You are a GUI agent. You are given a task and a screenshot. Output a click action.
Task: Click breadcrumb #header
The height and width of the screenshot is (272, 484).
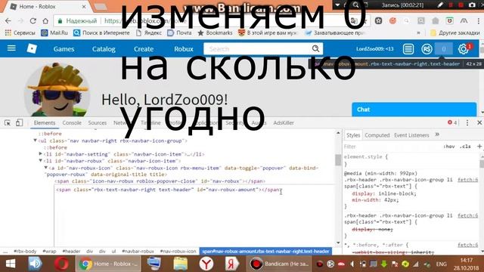click(x=71, y=252)
